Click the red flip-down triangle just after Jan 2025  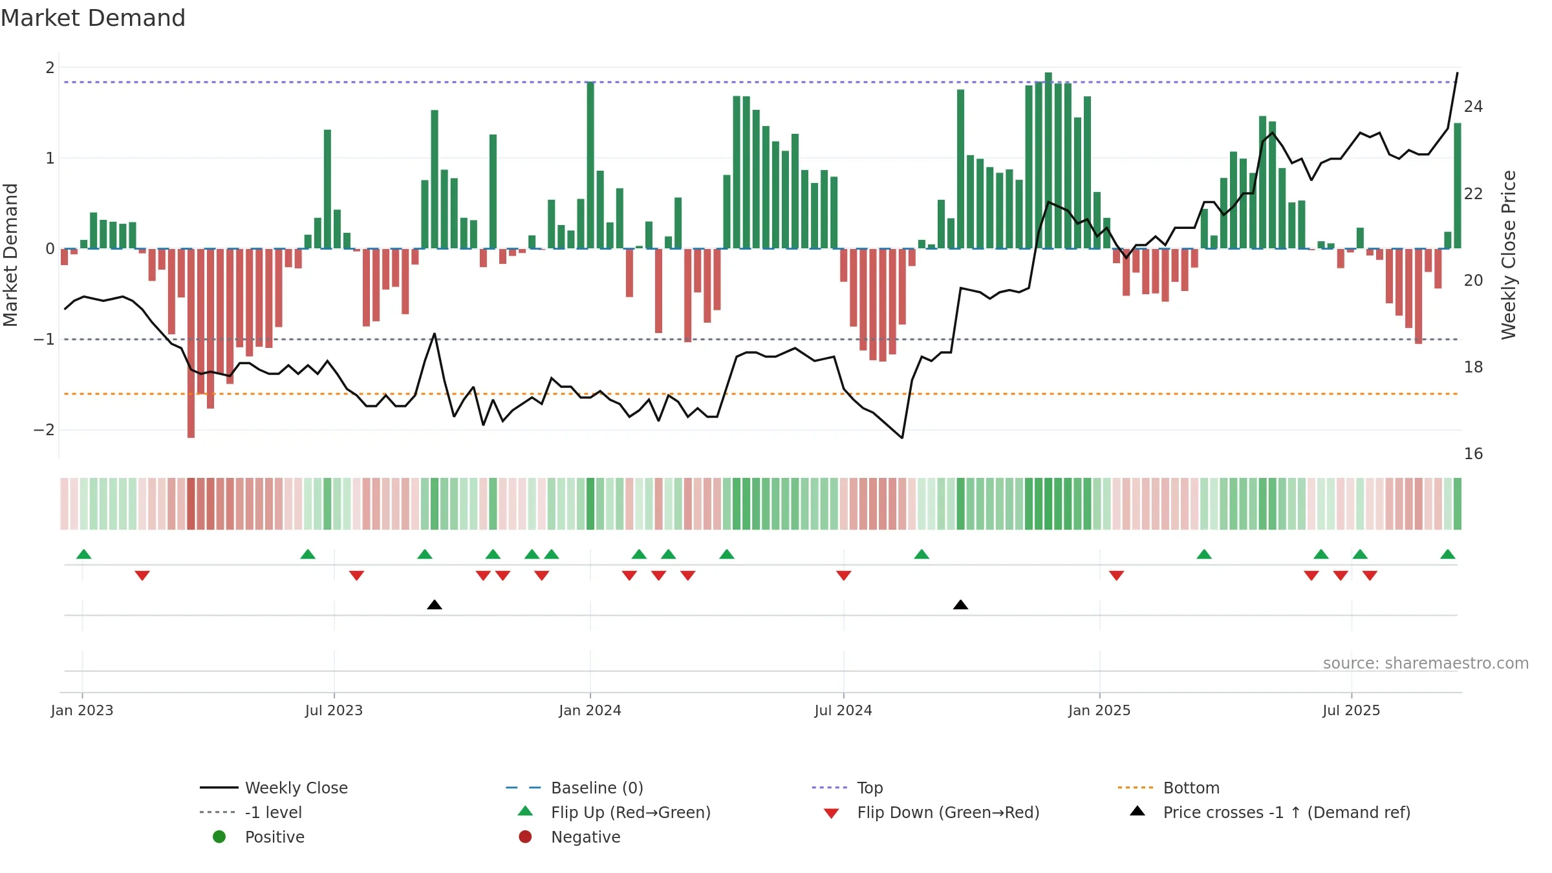click(1116, 576)
